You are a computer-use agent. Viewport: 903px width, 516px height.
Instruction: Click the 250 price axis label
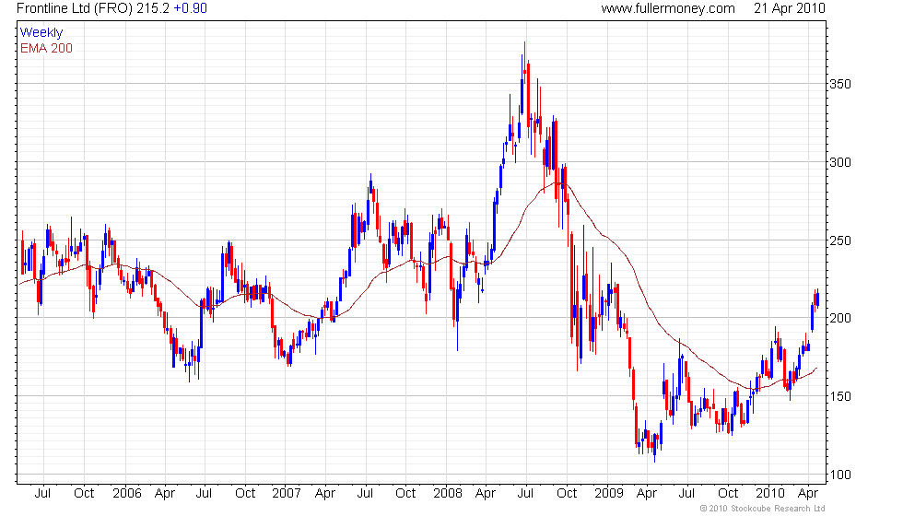[x=839, y=240]
